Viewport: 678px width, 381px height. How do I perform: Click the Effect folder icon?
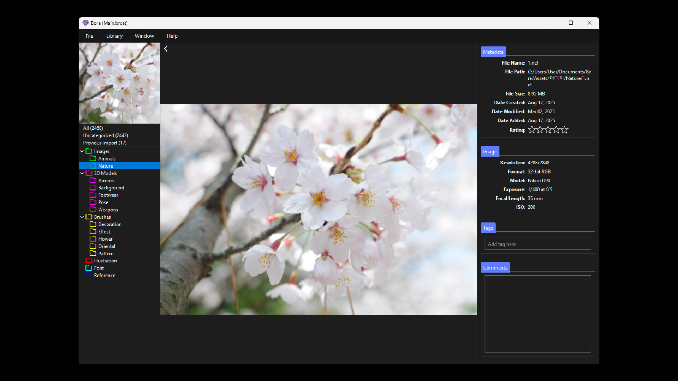point(93,231)
